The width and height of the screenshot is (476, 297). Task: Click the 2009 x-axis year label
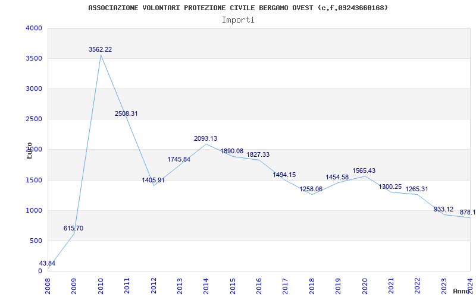click(74, 286)
